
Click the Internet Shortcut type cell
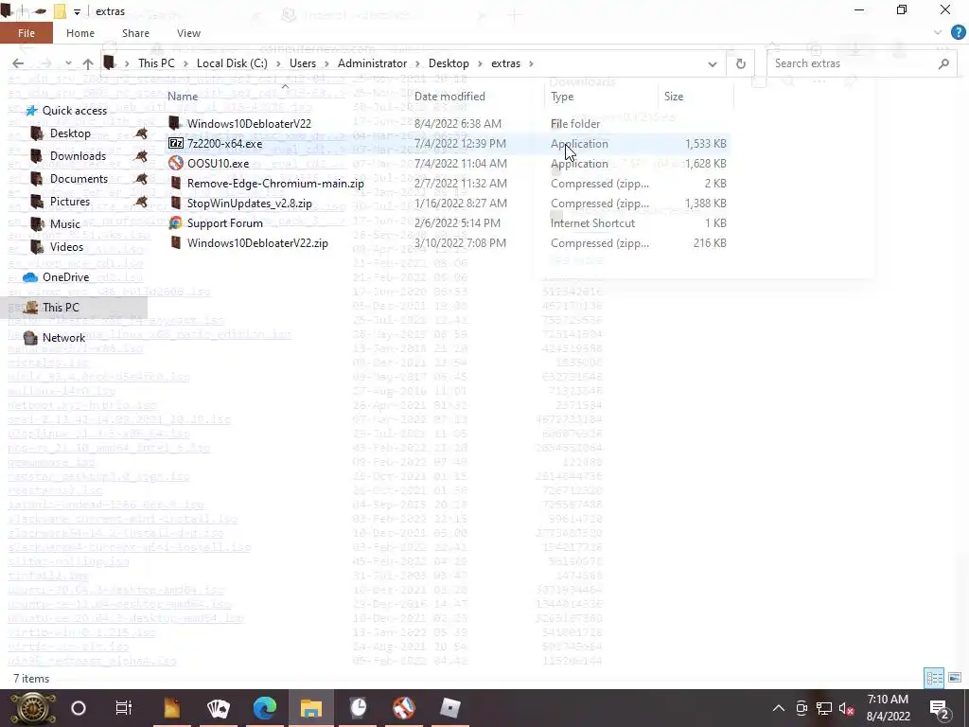(592, 223)
